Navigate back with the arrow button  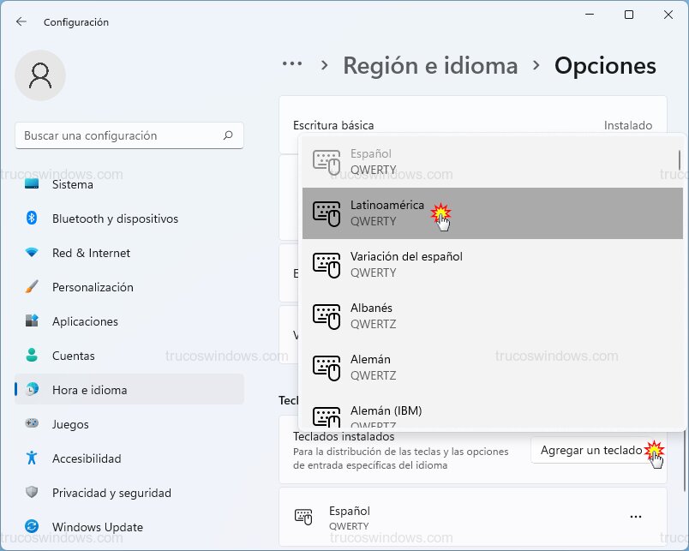click(x=19, y=22)
